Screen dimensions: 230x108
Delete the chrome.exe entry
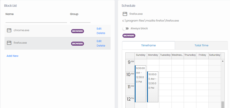tap(101, 33)
